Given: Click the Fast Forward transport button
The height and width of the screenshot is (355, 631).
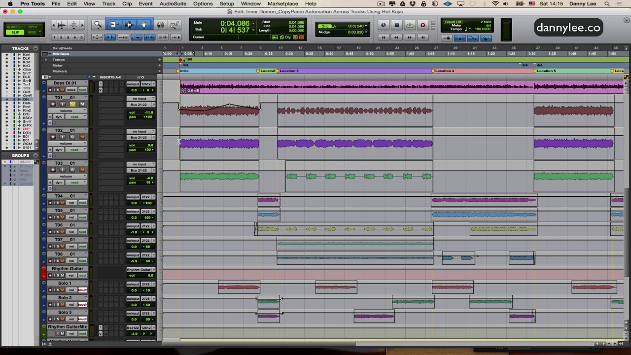Looking at the screenshot, I should [x=410, y=37].
